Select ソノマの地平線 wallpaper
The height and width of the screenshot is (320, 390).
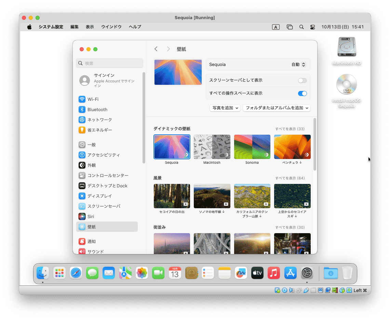coord(212,196)
